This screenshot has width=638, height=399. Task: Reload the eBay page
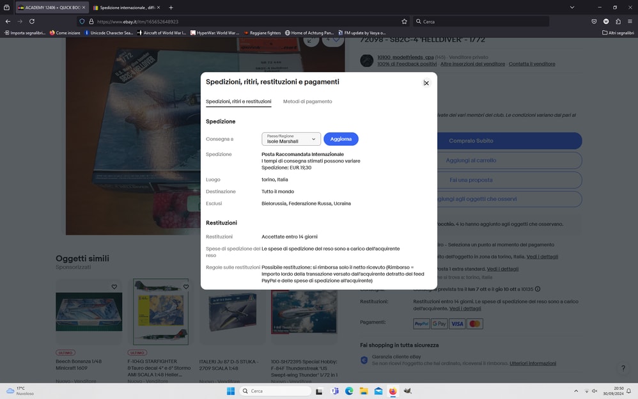[x=32, y=21]
